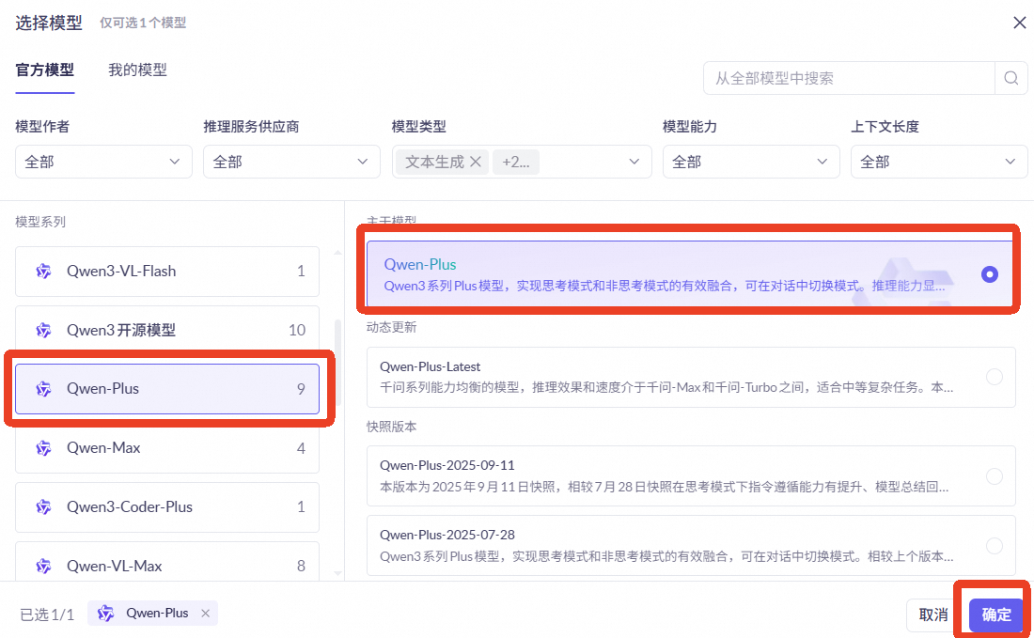
Task: Select the Qwen3-Coder-Plus series
Action: [166, 506]
